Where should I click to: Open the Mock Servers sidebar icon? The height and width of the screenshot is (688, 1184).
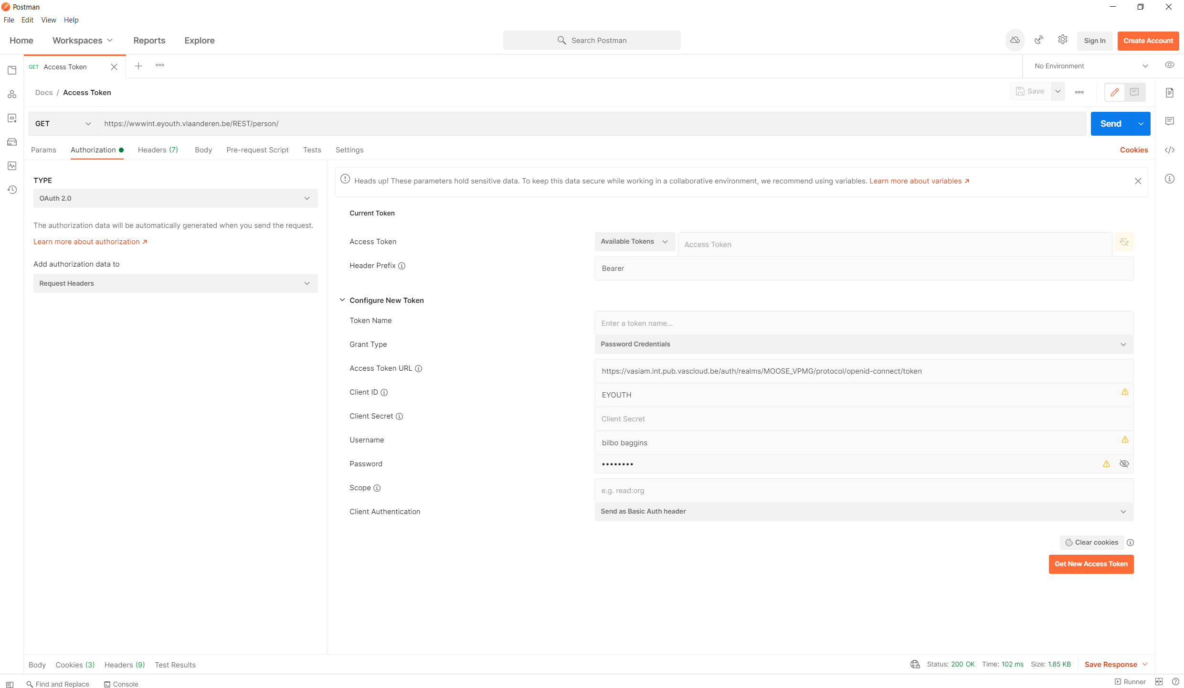[x=12, y=142]
